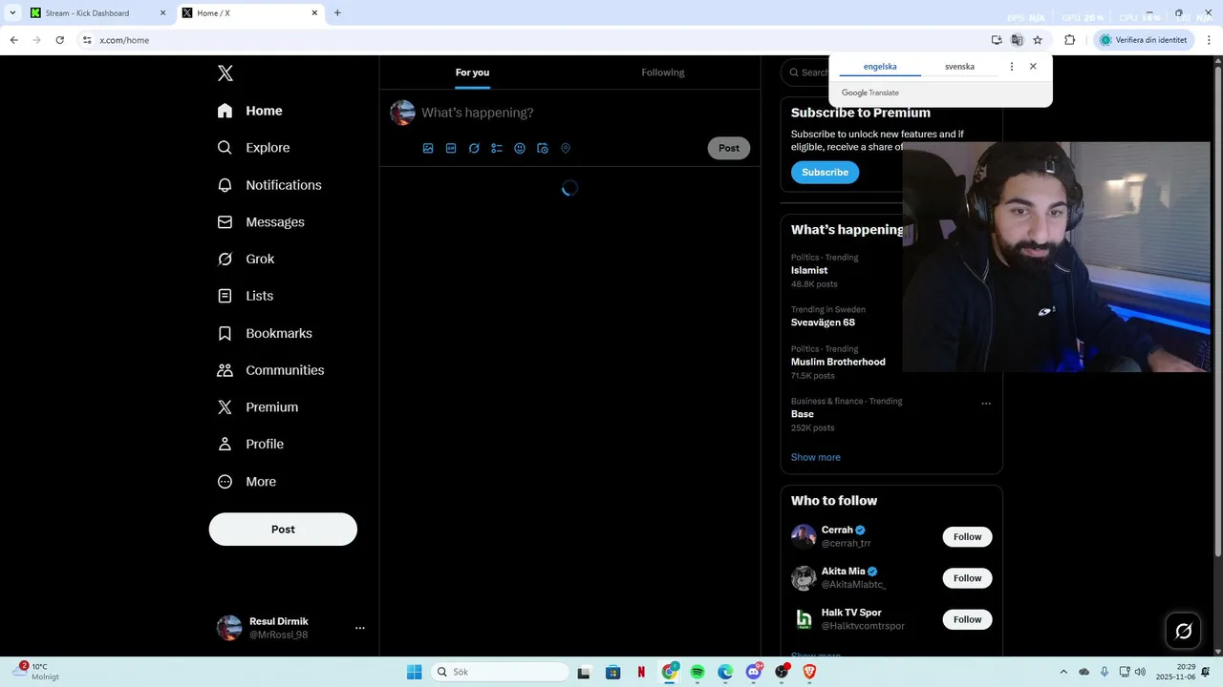The height and width of the screenshot is (687, 1223).
Task: Open account menu for Resul Dirmik
Action: [290, 628]
